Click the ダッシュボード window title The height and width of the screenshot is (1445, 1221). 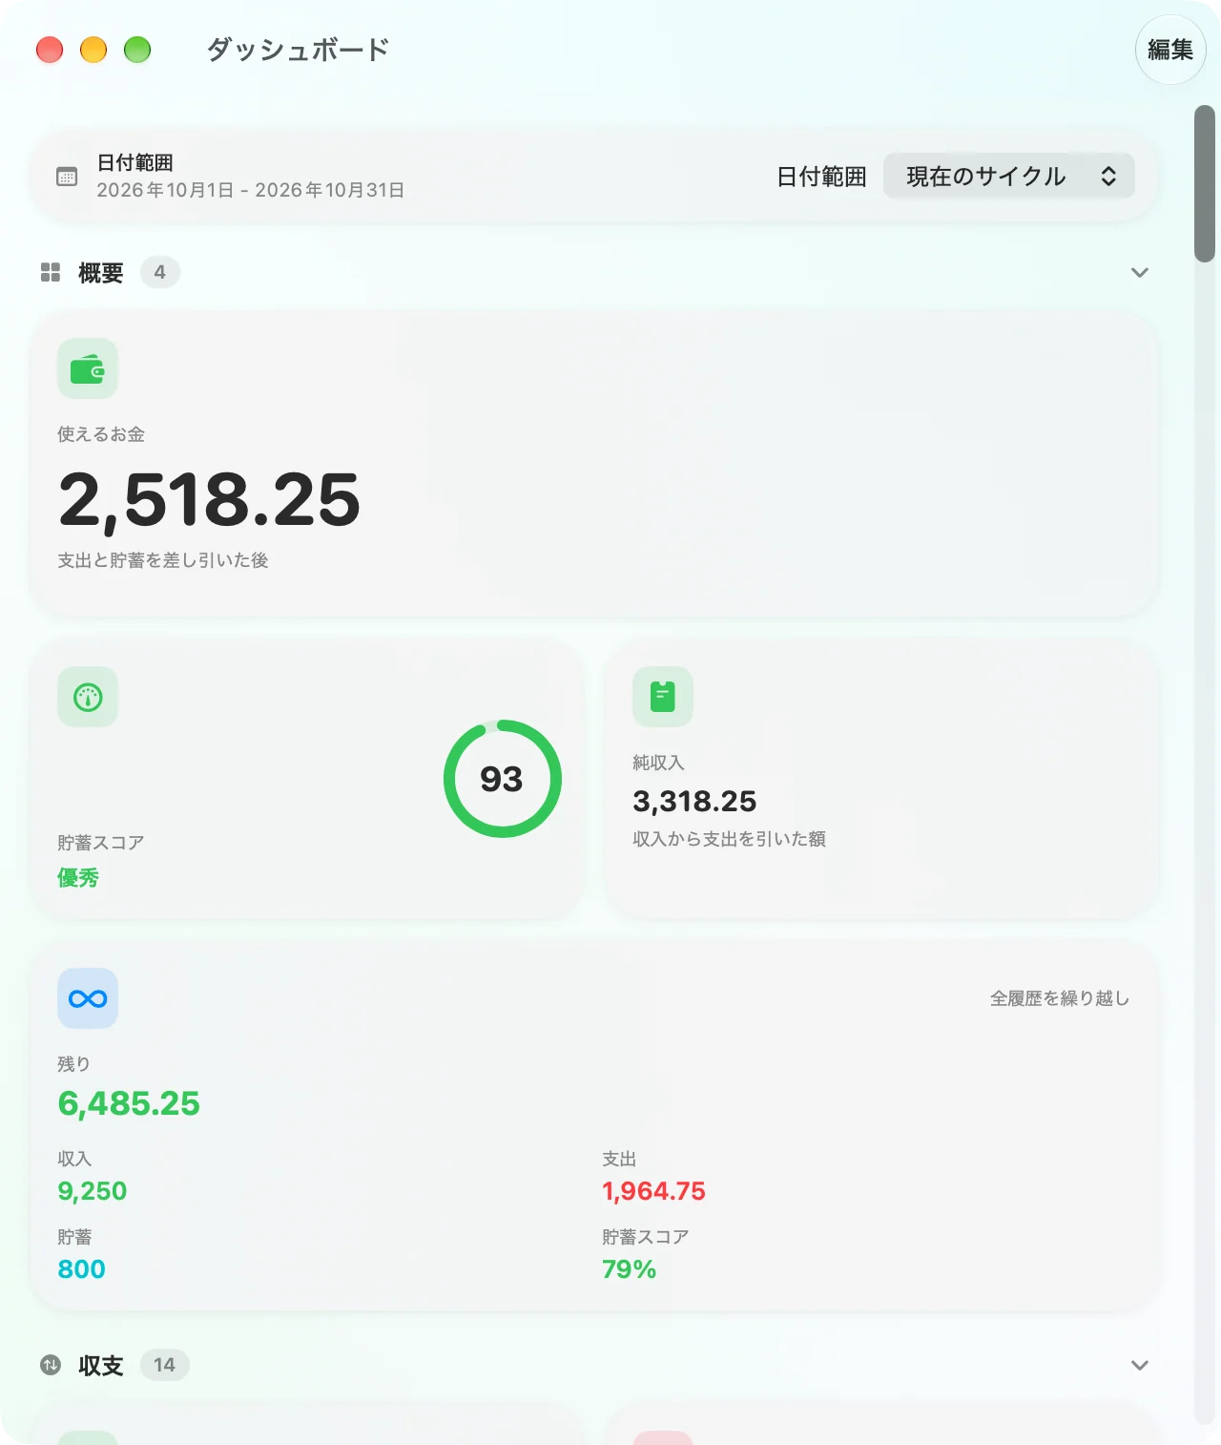299,50
